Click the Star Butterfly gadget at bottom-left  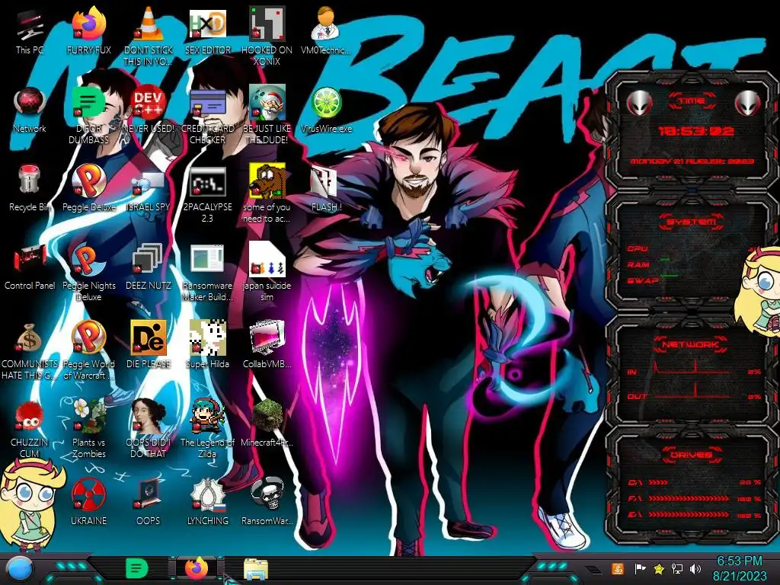pos(30,505)
